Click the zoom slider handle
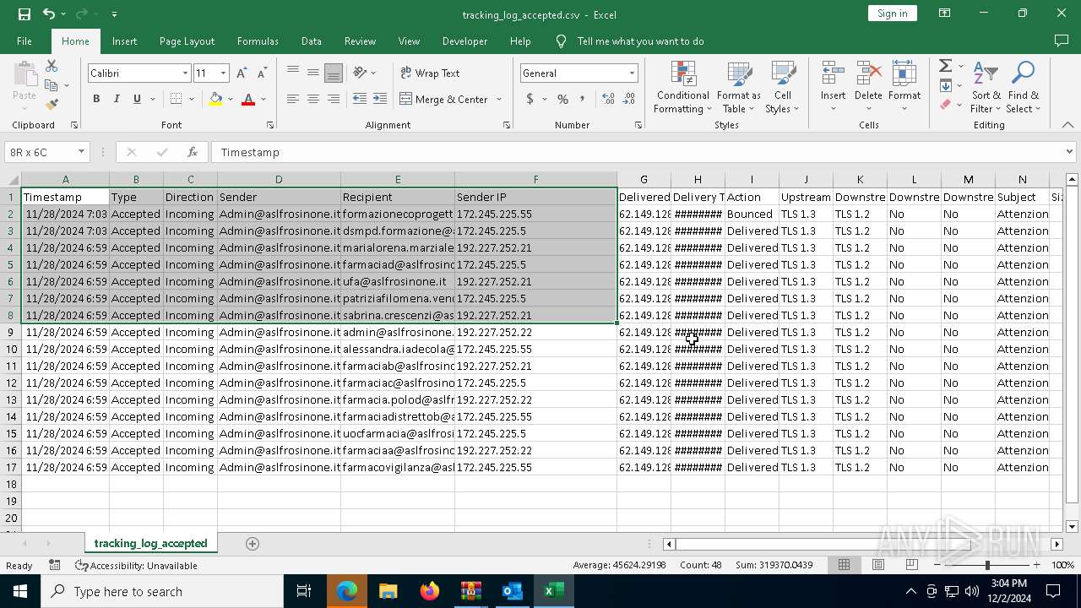Image resolution: width=1081 pixels, height=608 pixels. pos(987,565)
